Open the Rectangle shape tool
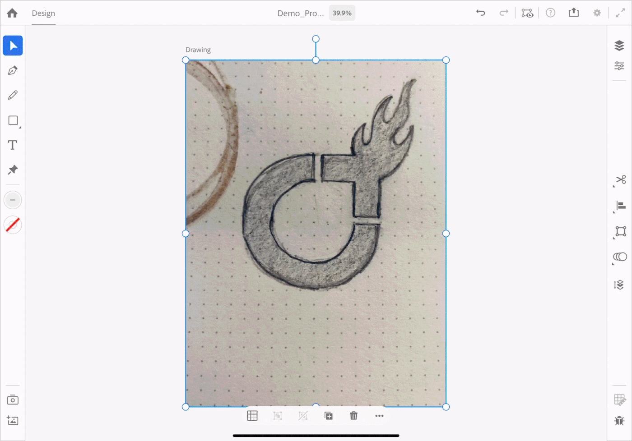Image resolution: width=632 pixels, height=441 pixels. coord(13,120)
